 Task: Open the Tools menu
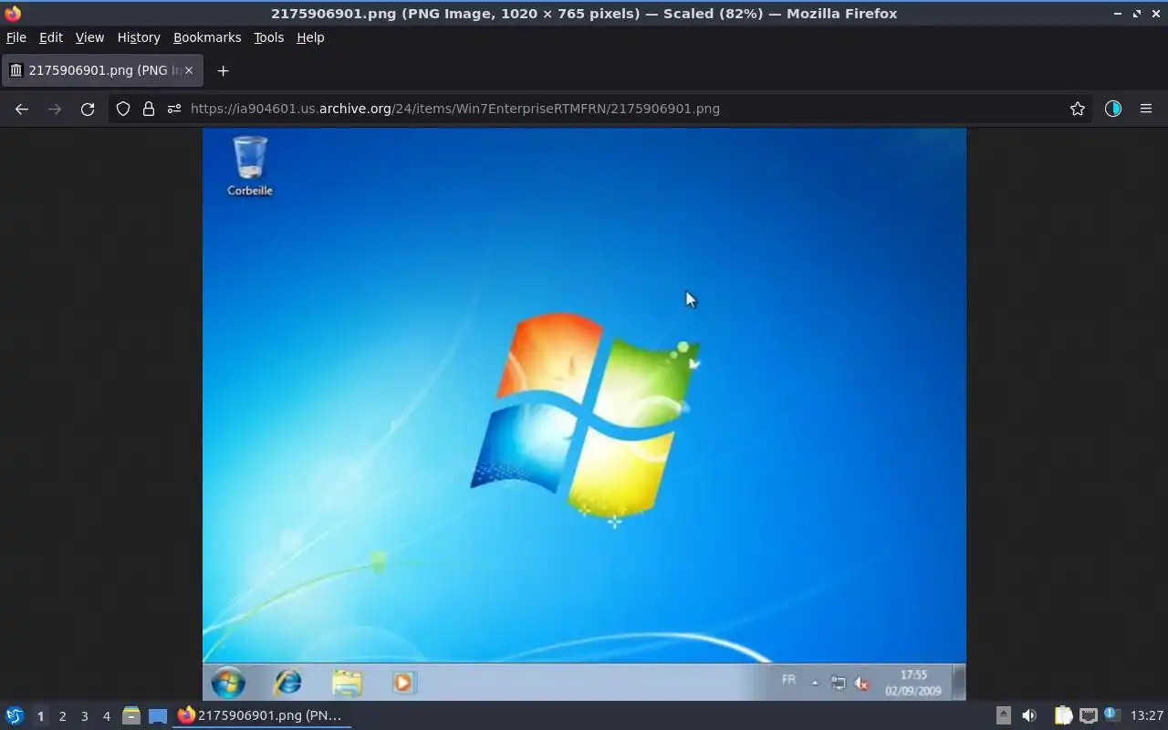(x=268, y=37)
